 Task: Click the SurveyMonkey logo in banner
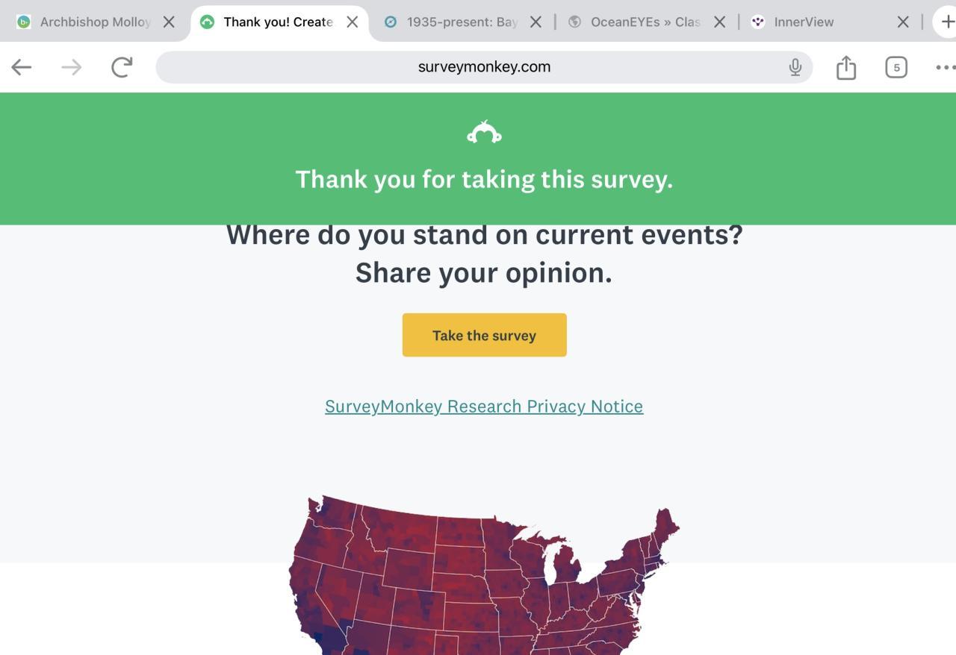[x=484, y=133]
